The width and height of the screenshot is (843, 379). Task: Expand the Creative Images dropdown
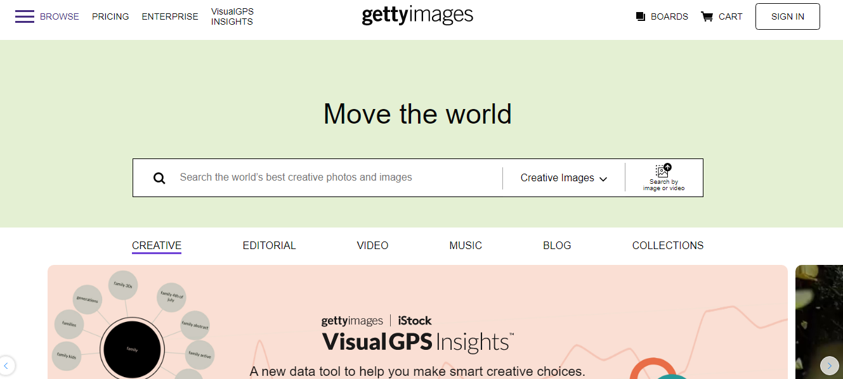tap(564, 178)
